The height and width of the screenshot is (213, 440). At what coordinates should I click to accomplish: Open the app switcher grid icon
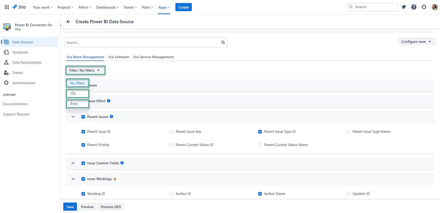(x=7, y=7)
